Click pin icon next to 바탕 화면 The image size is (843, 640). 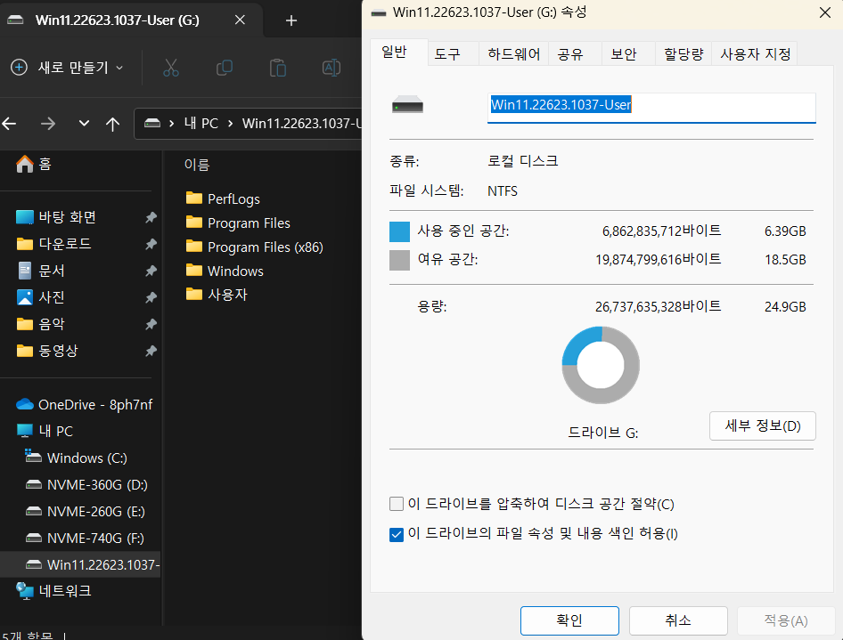[x=151, y=217]
